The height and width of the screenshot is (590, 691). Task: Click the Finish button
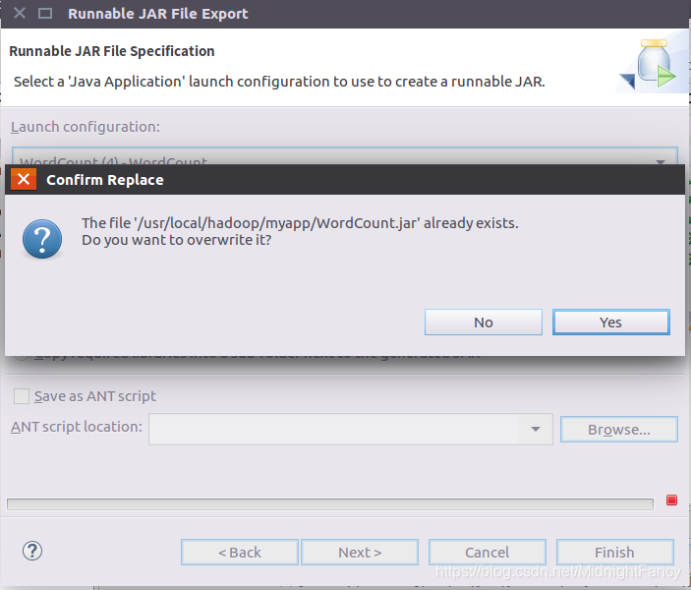614,552
